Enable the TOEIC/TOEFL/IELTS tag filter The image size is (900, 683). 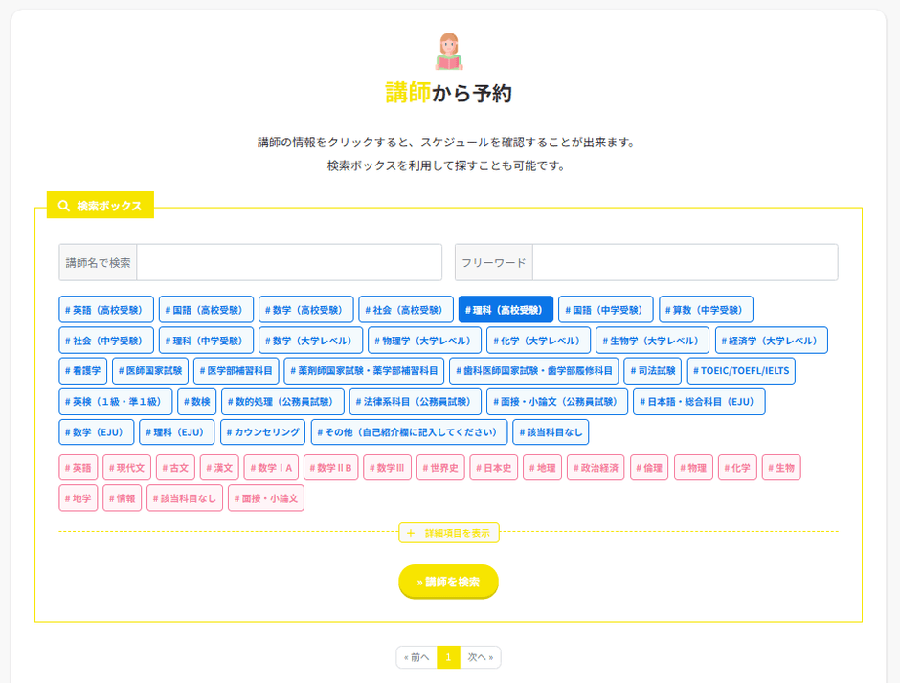pos(740,371)
